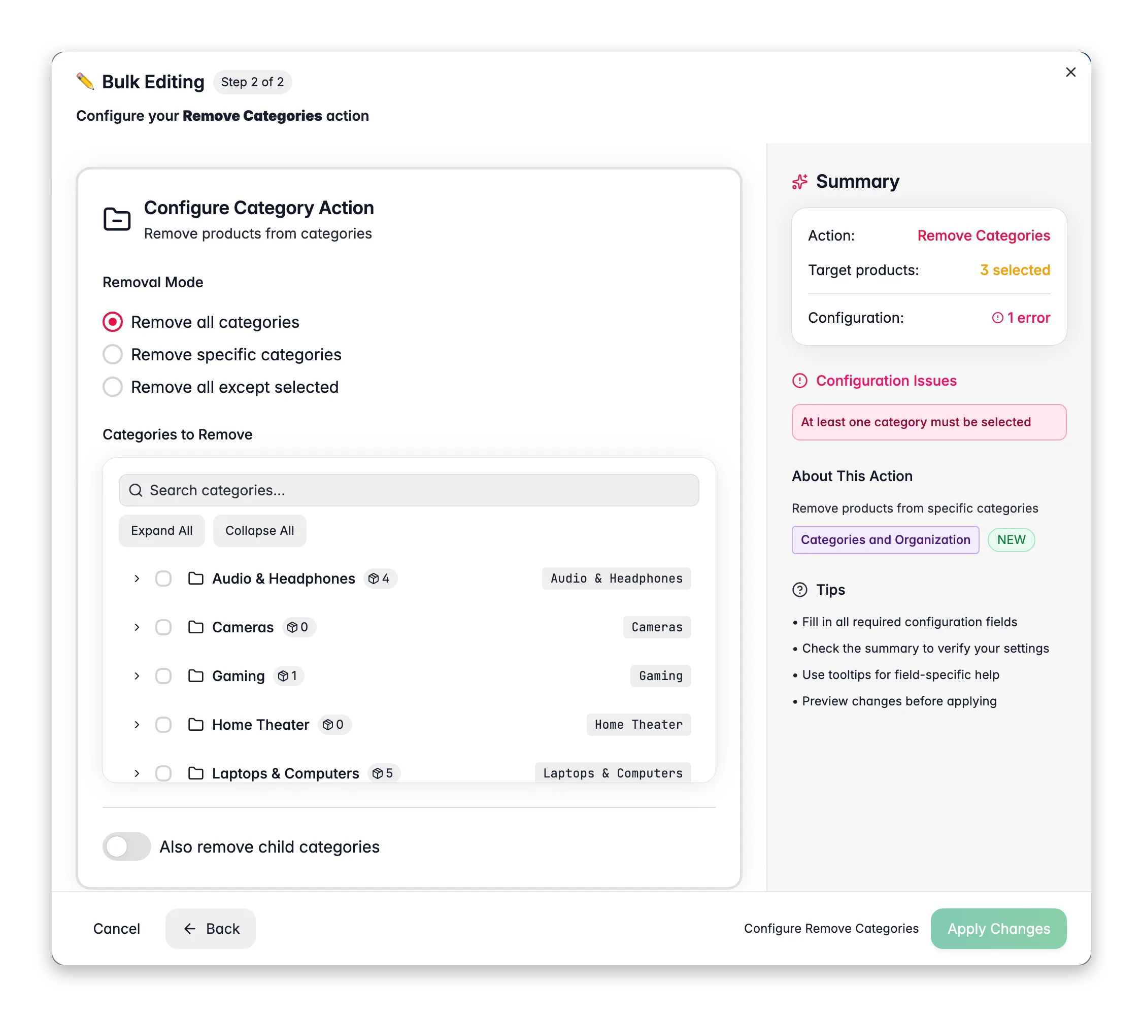Click the Remove Categories action value in Summary

[984, 235]
